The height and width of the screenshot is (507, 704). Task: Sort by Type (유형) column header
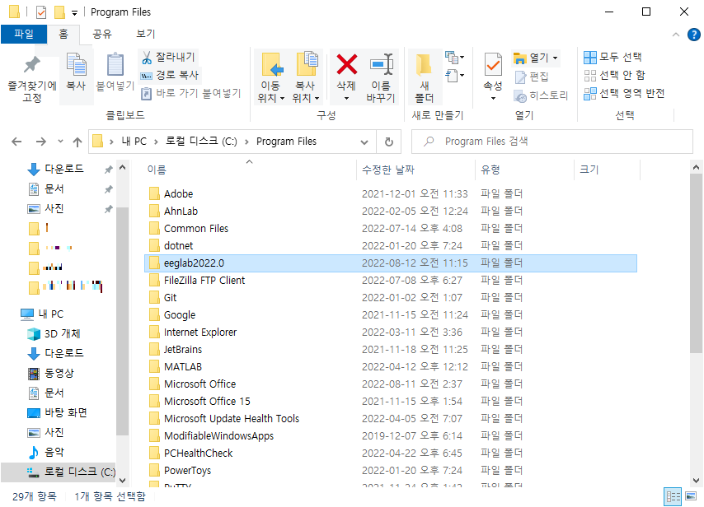click(524, 170)
